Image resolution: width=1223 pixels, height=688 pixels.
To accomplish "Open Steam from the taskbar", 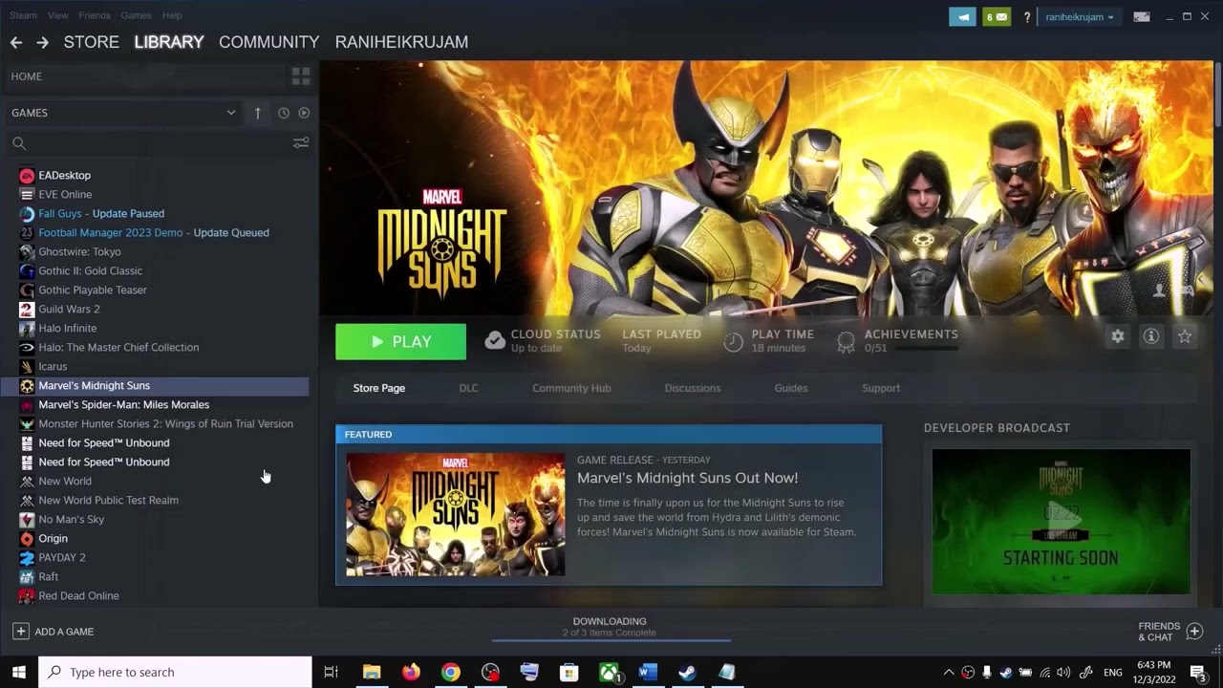I will point(687,673).
